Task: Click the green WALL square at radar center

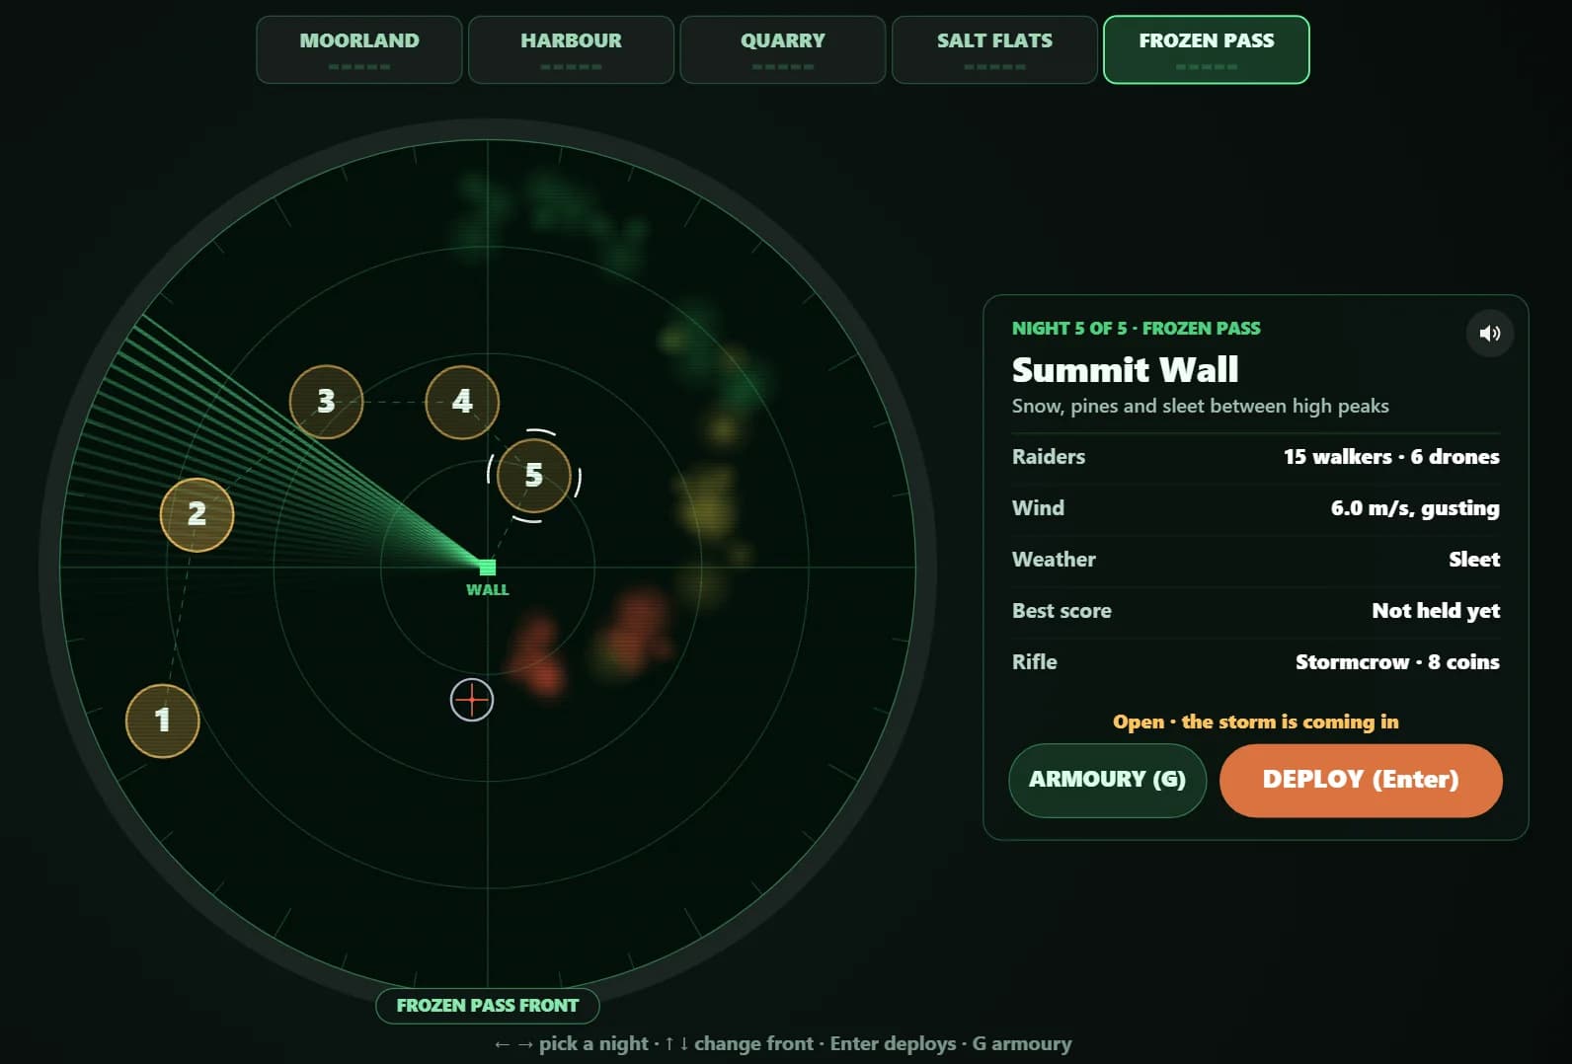Action: point(488,568)
